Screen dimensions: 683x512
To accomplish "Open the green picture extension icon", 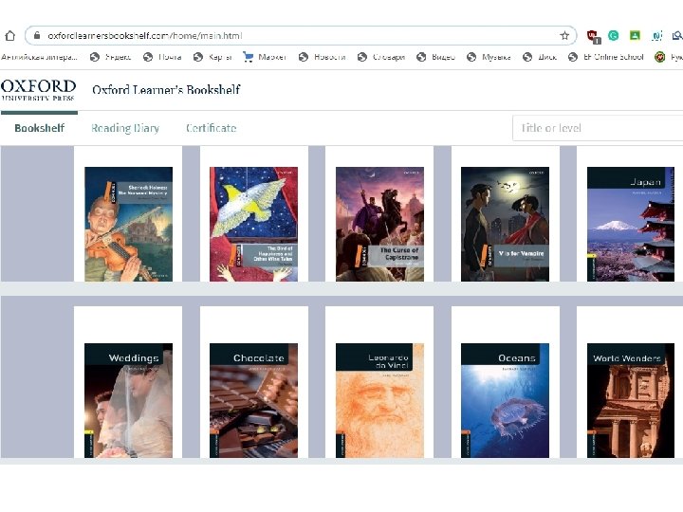I will (635, 36).
